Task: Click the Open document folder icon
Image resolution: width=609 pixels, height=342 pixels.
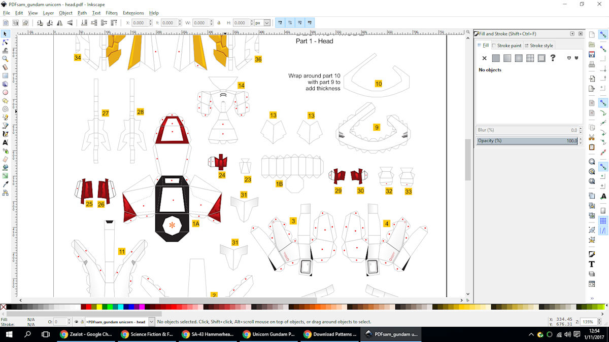Action: 592,45
